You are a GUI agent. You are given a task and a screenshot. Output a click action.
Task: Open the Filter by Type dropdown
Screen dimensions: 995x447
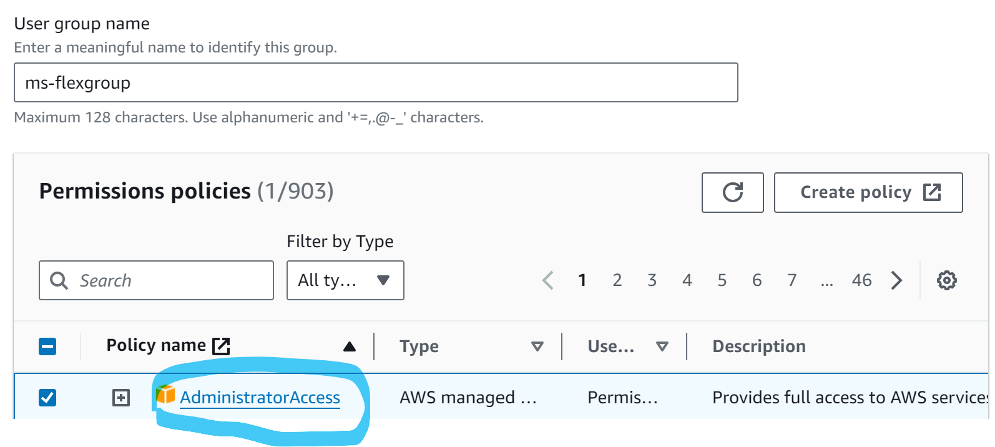click(x=345, y=280)
